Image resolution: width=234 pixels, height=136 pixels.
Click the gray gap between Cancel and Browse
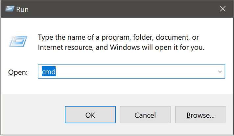pyautogui.click(x=173, y=115)
